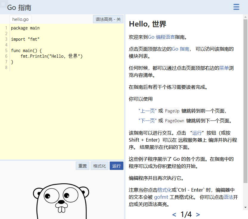Click on code line package main
This screenshot has width=248, height=219.
coord(25,28)
